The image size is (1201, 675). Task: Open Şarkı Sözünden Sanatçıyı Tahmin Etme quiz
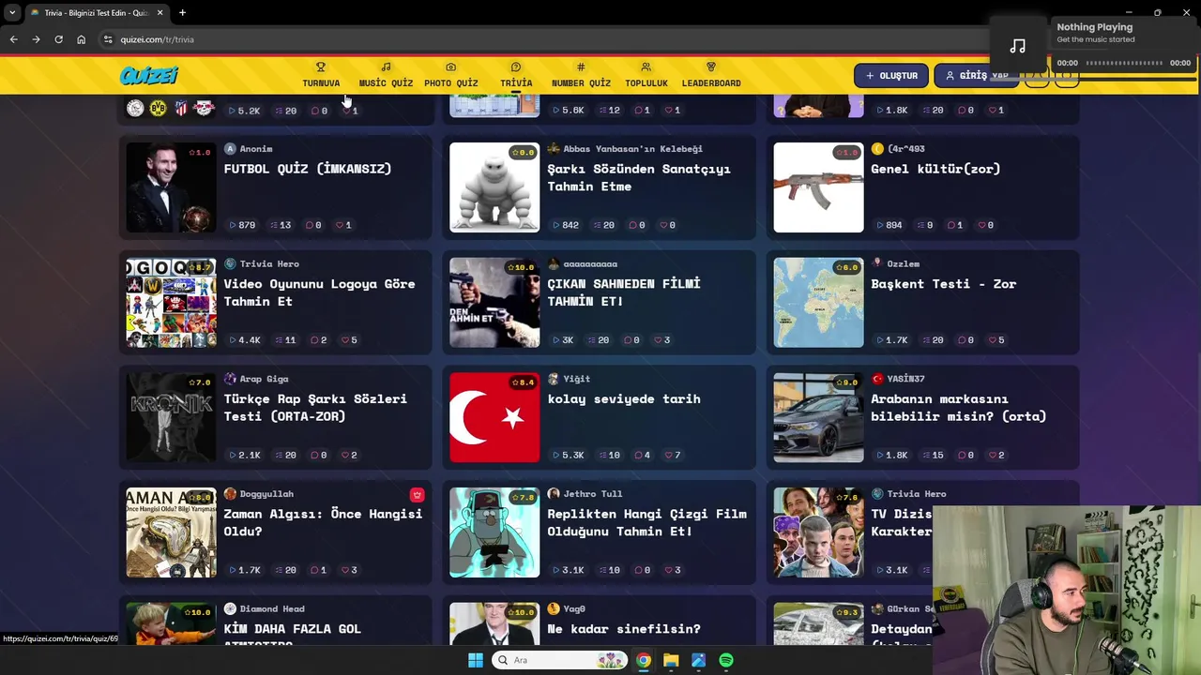(638, 177)
